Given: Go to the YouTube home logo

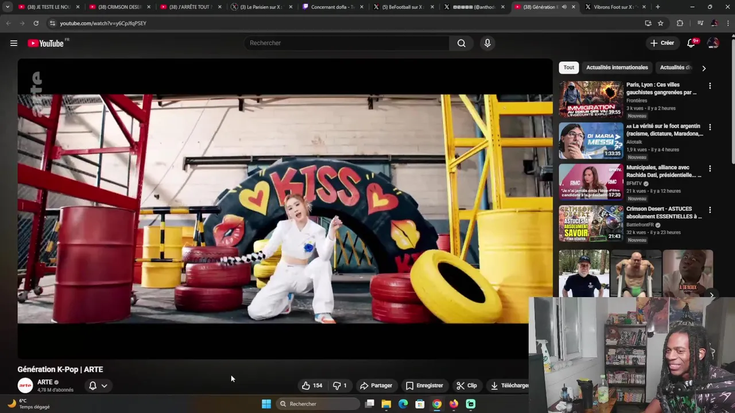Looking at the screenshot, I should point(46,43).
